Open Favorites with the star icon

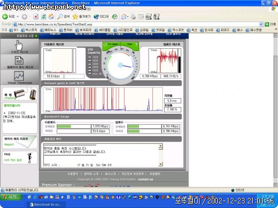75,17
